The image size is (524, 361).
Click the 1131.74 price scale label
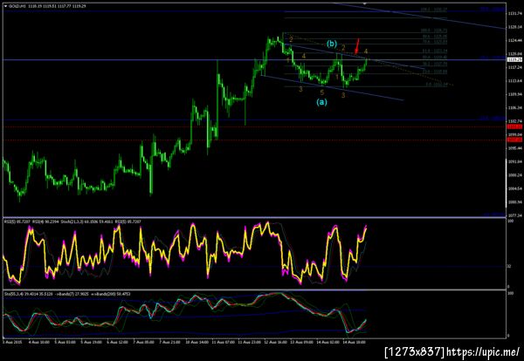point(515,13)
